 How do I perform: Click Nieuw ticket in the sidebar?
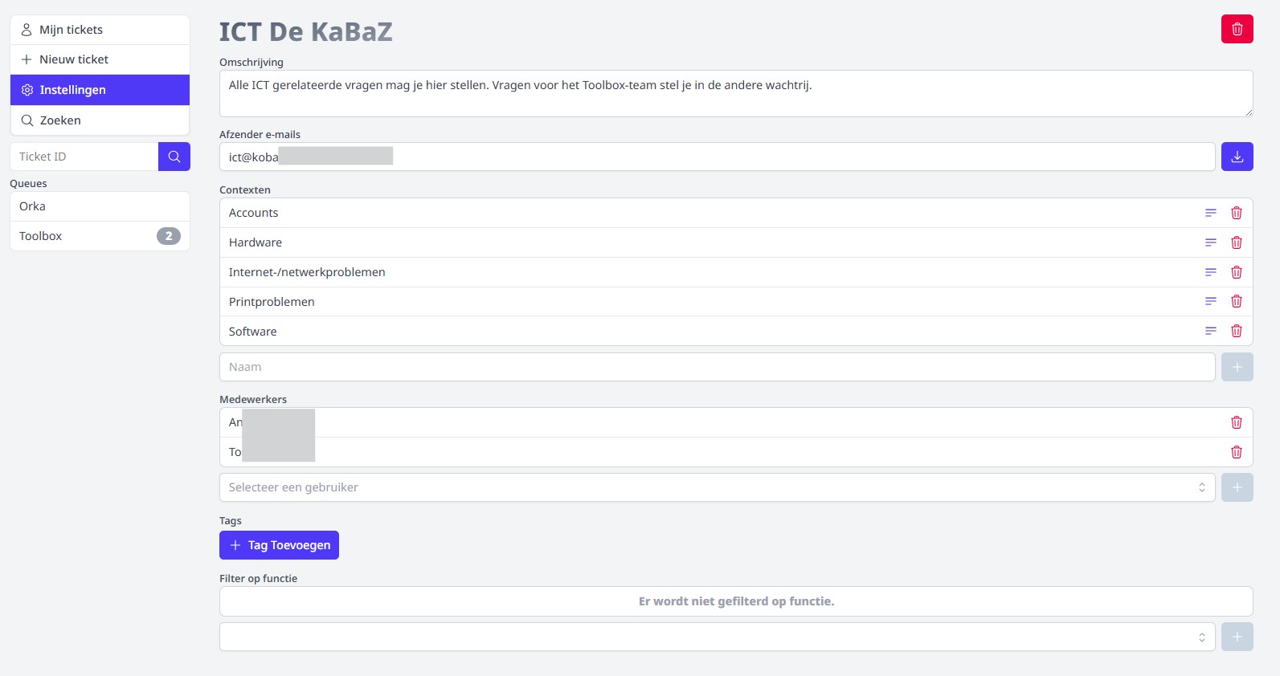pos(100,59)
